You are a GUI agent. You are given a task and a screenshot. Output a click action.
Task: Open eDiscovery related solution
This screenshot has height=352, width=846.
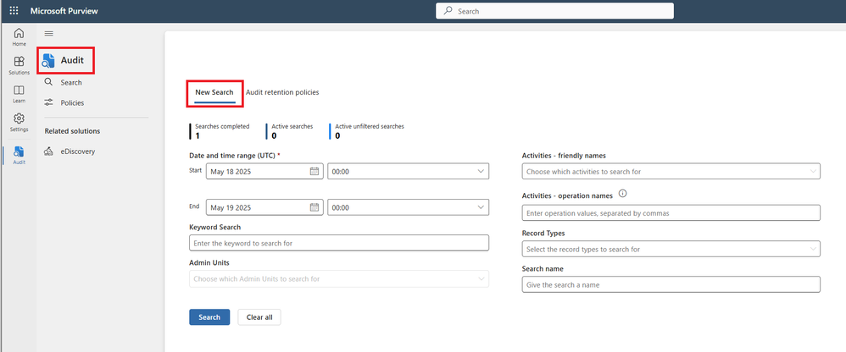[x=78, y=151]
